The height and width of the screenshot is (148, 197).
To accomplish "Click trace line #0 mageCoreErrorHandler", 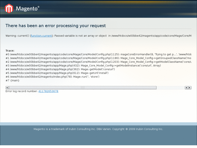I will (x=98, y=54).
